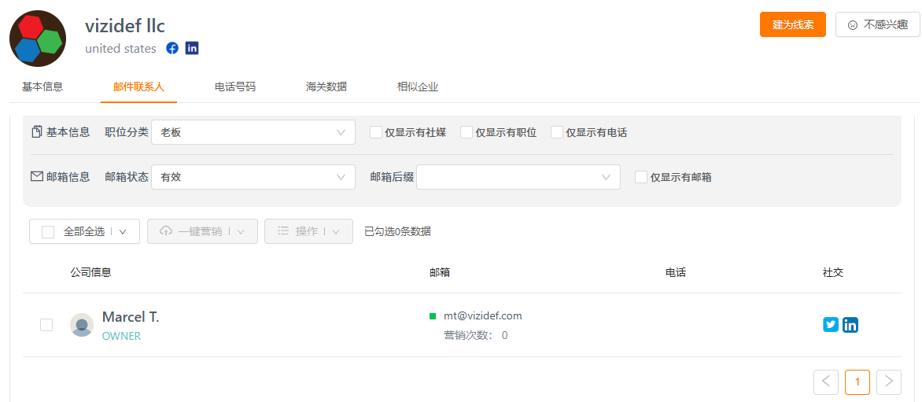Open 职位分类 dropdown showing 老板
This screenshot has height=402, width=922.
click(x=253, y=132)
